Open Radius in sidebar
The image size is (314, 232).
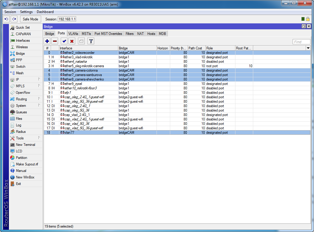pos(26,132)
